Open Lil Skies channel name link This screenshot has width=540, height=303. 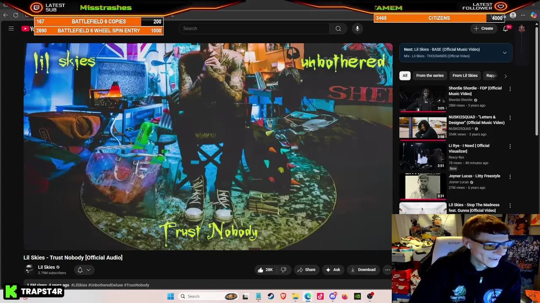tap(46, 267)
